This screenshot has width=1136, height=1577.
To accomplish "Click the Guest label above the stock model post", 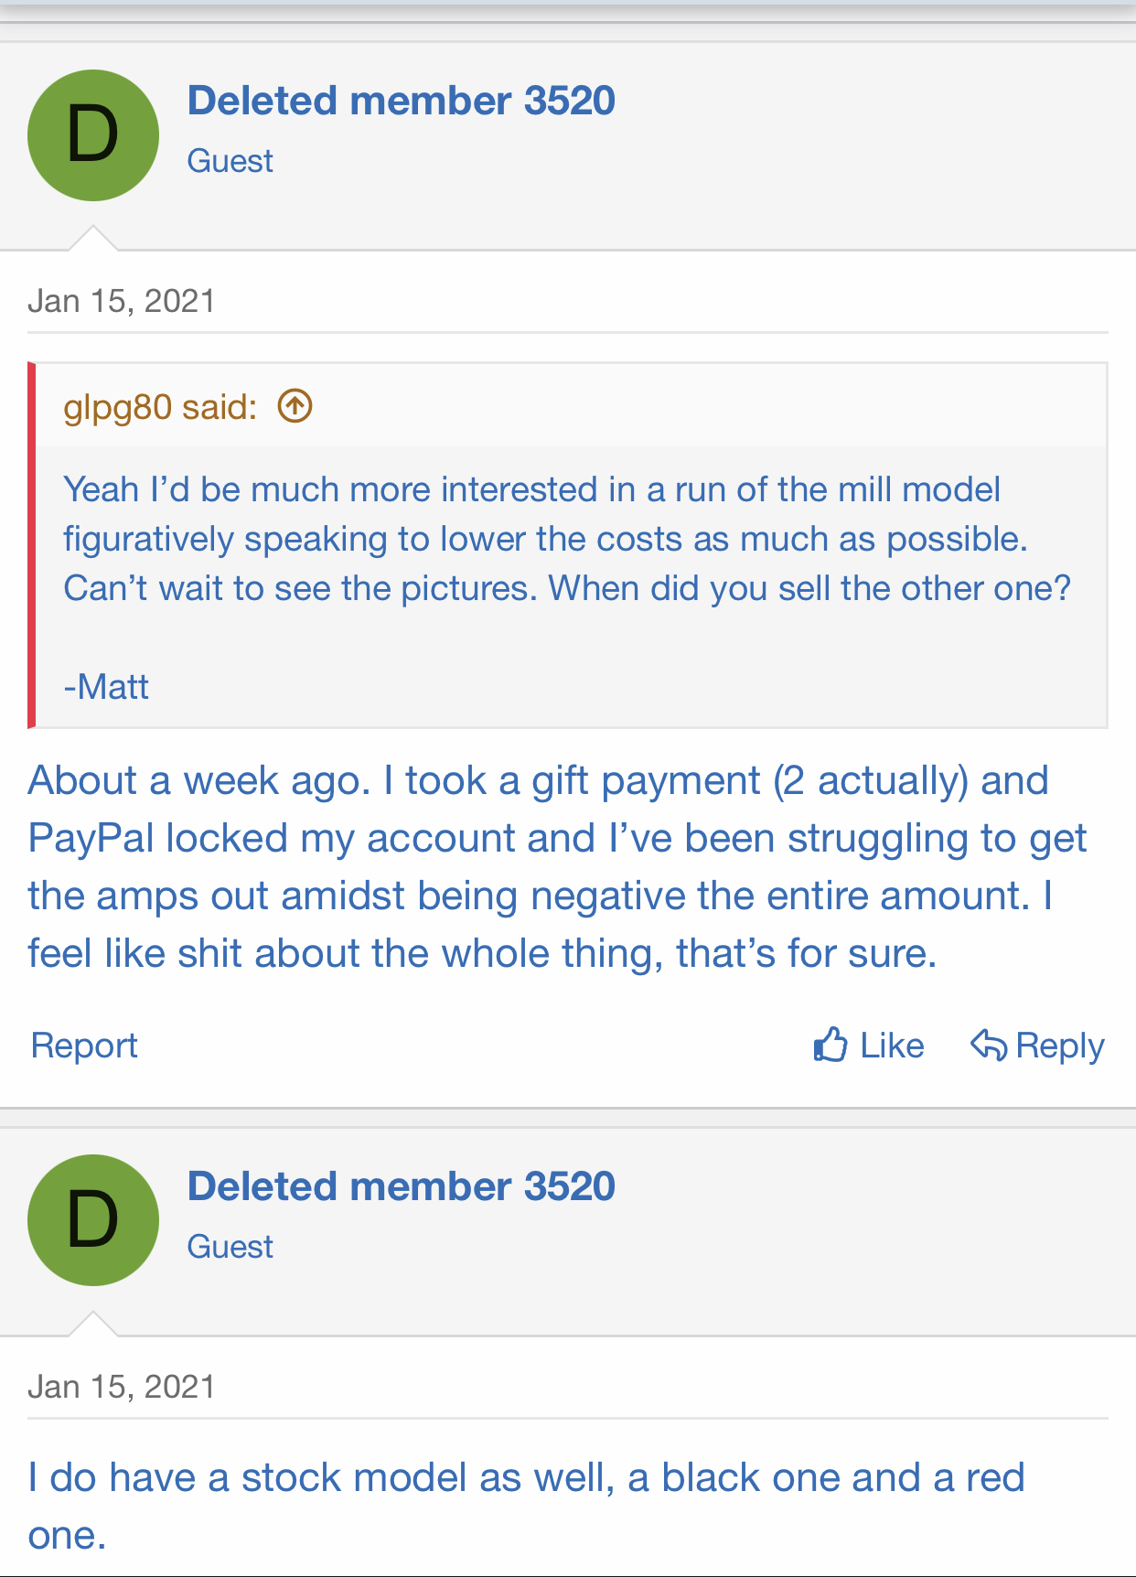I will [230, 1247].
